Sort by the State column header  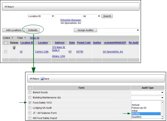point(72,42)
